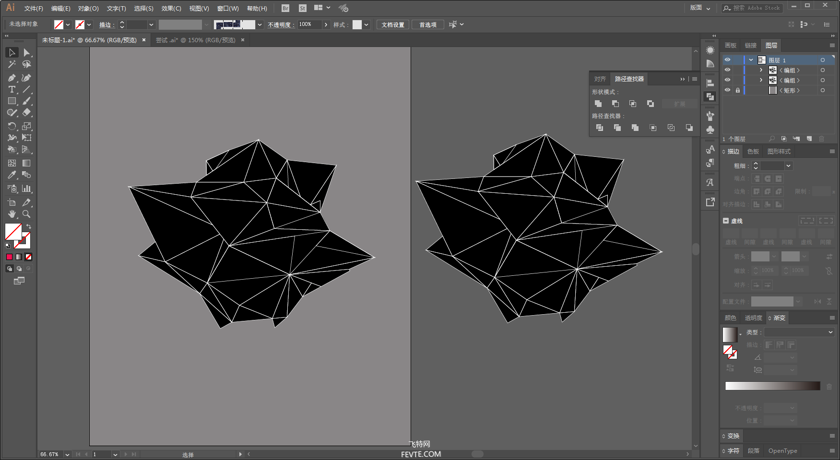
Task: Click the Divide pathfinder icon
Action: click(x=600, y=128)
